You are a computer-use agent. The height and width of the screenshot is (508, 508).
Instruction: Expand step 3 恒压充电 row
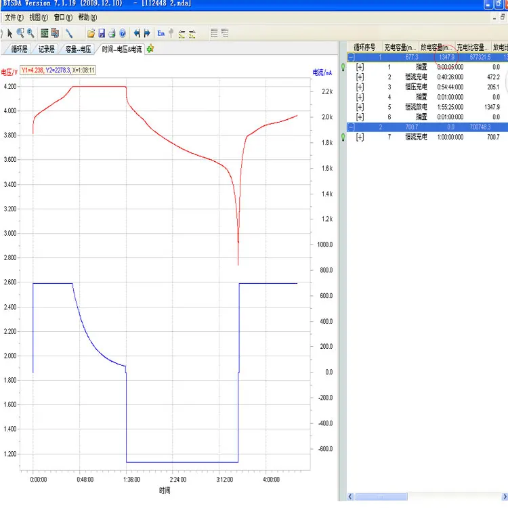[360, 87]
